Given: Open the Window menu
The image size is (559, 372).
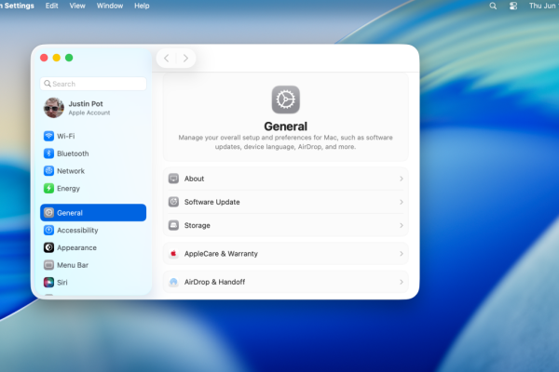Looking at the screenshot, I should pyautogui.click(x=110, y=7).
